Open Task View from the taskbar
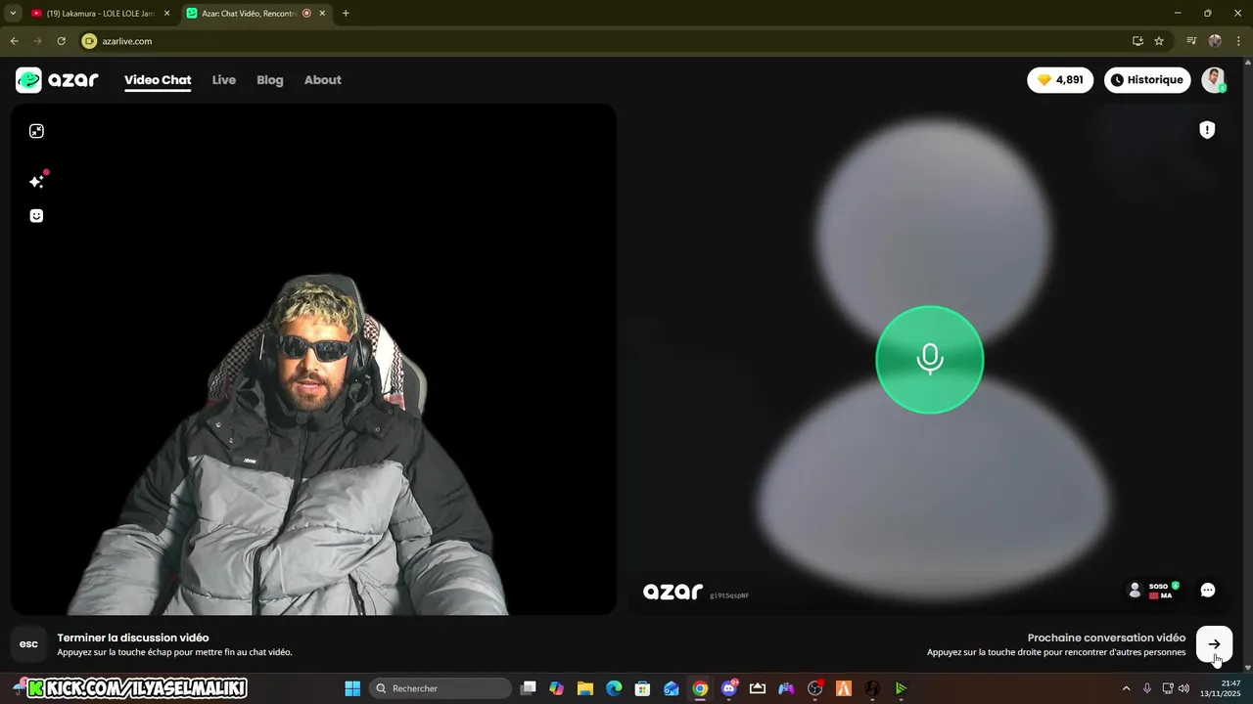Image resolution: width=1253 pixels, height=704 pixels. (529, 688)
